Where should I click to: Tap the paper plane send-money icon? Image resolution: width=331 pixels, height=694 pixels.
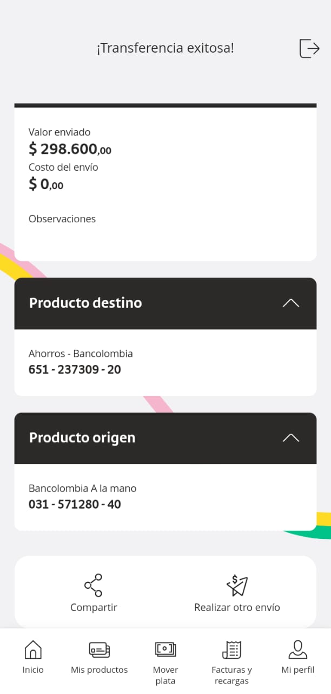[x=236, y=585]
